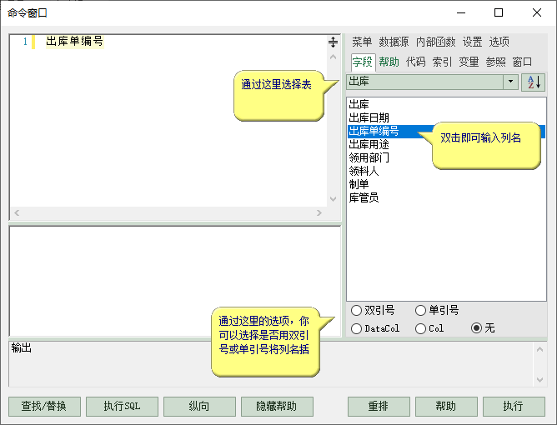Screen dimensions: 557x425
Task: Click the editor horizontal scrollbar right arrow
Action: 319,213
